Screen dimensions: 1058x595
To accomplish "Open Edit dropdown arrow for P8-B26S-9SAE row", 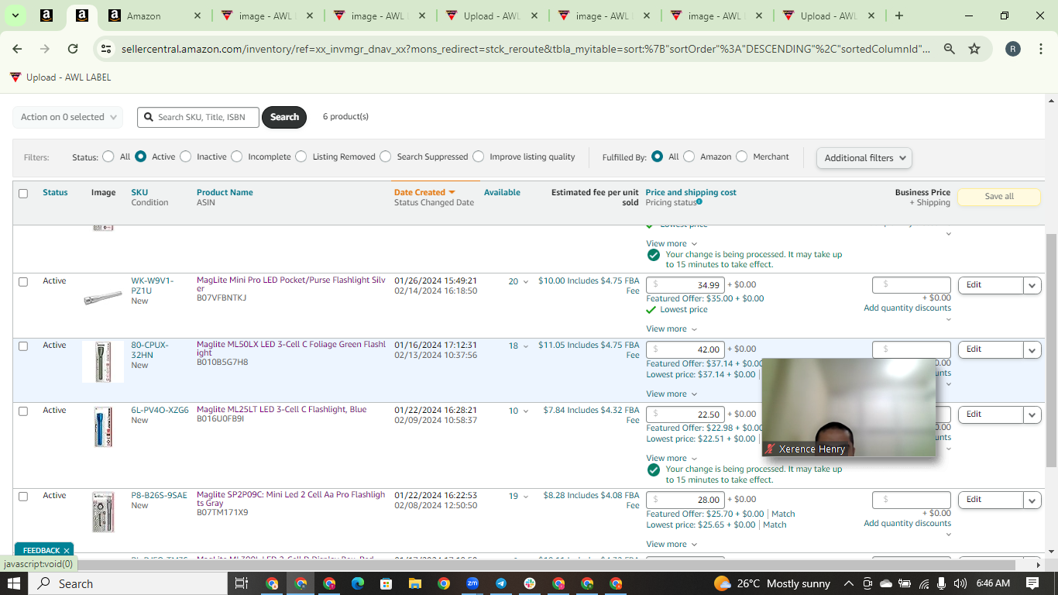I will point(1032,500).
